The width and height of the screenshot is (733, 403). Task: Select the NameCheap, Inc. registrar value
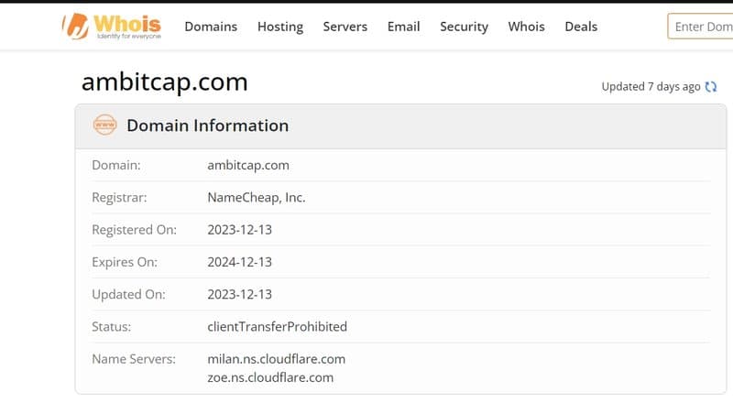pyautogui.click(x=257, y=197)
